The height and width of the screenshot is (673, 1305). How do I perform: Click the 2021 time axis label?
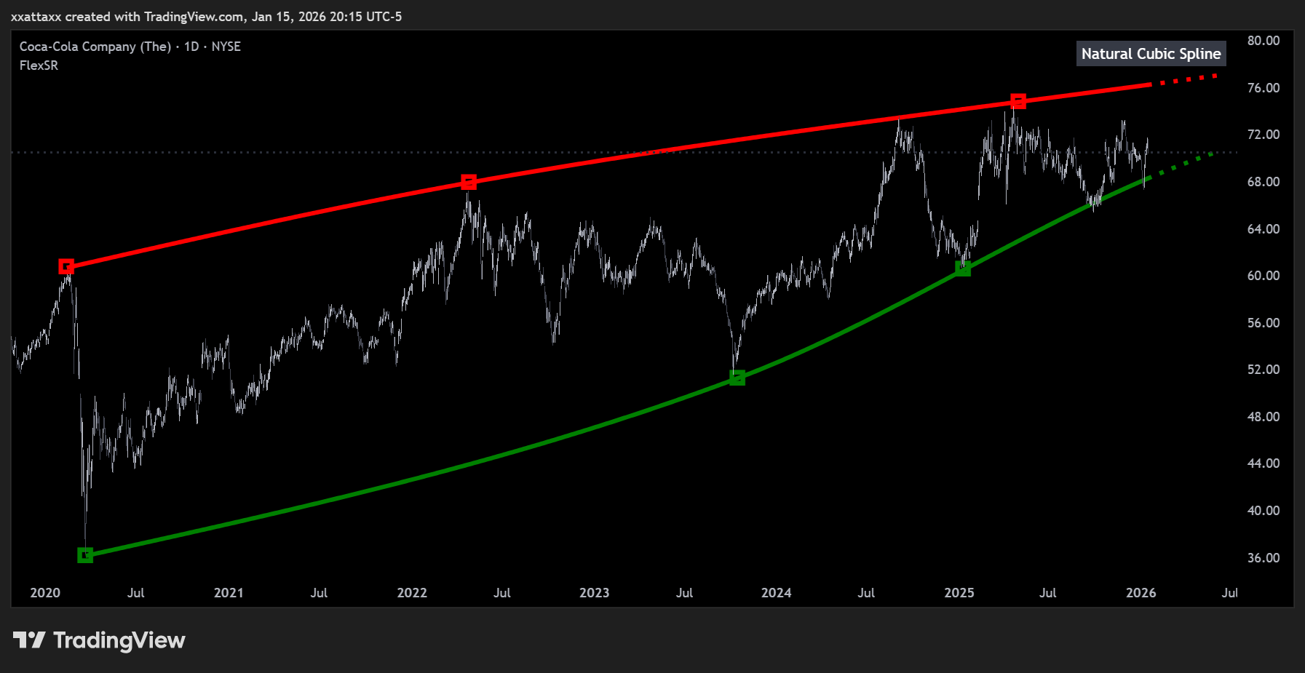[229, 593]
